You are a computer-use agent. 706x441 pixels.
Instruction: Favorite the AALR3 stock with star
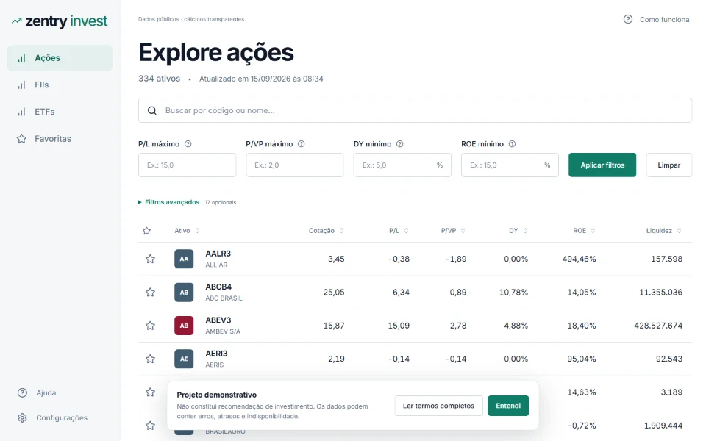tap(150, 259)
